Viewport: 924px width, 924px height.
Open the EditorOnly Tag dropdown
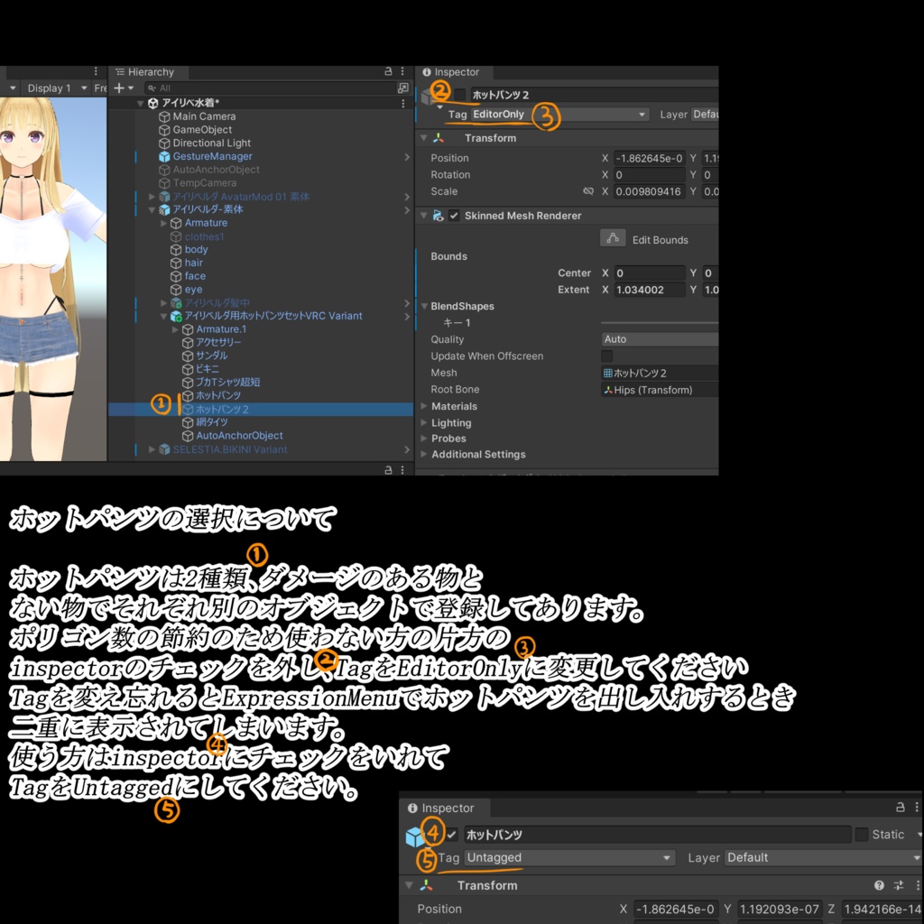tap(559, 115)
